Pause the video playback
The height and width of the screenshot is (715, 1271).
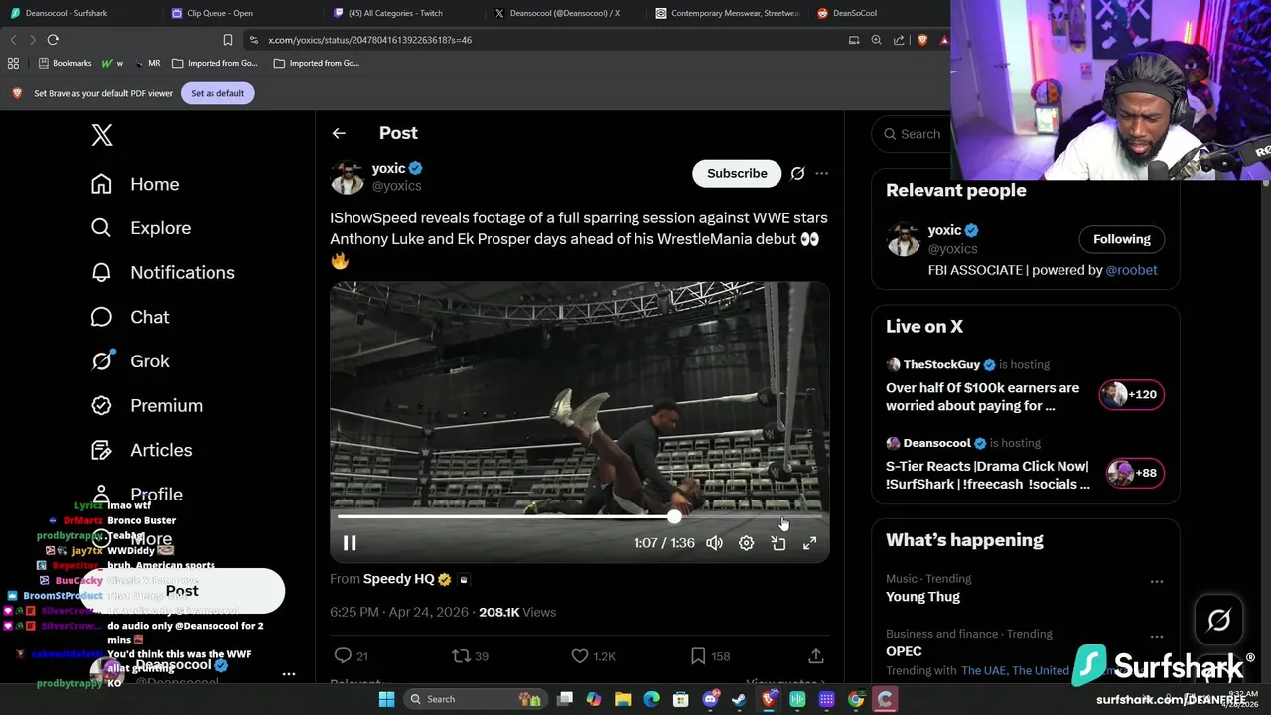350,543
